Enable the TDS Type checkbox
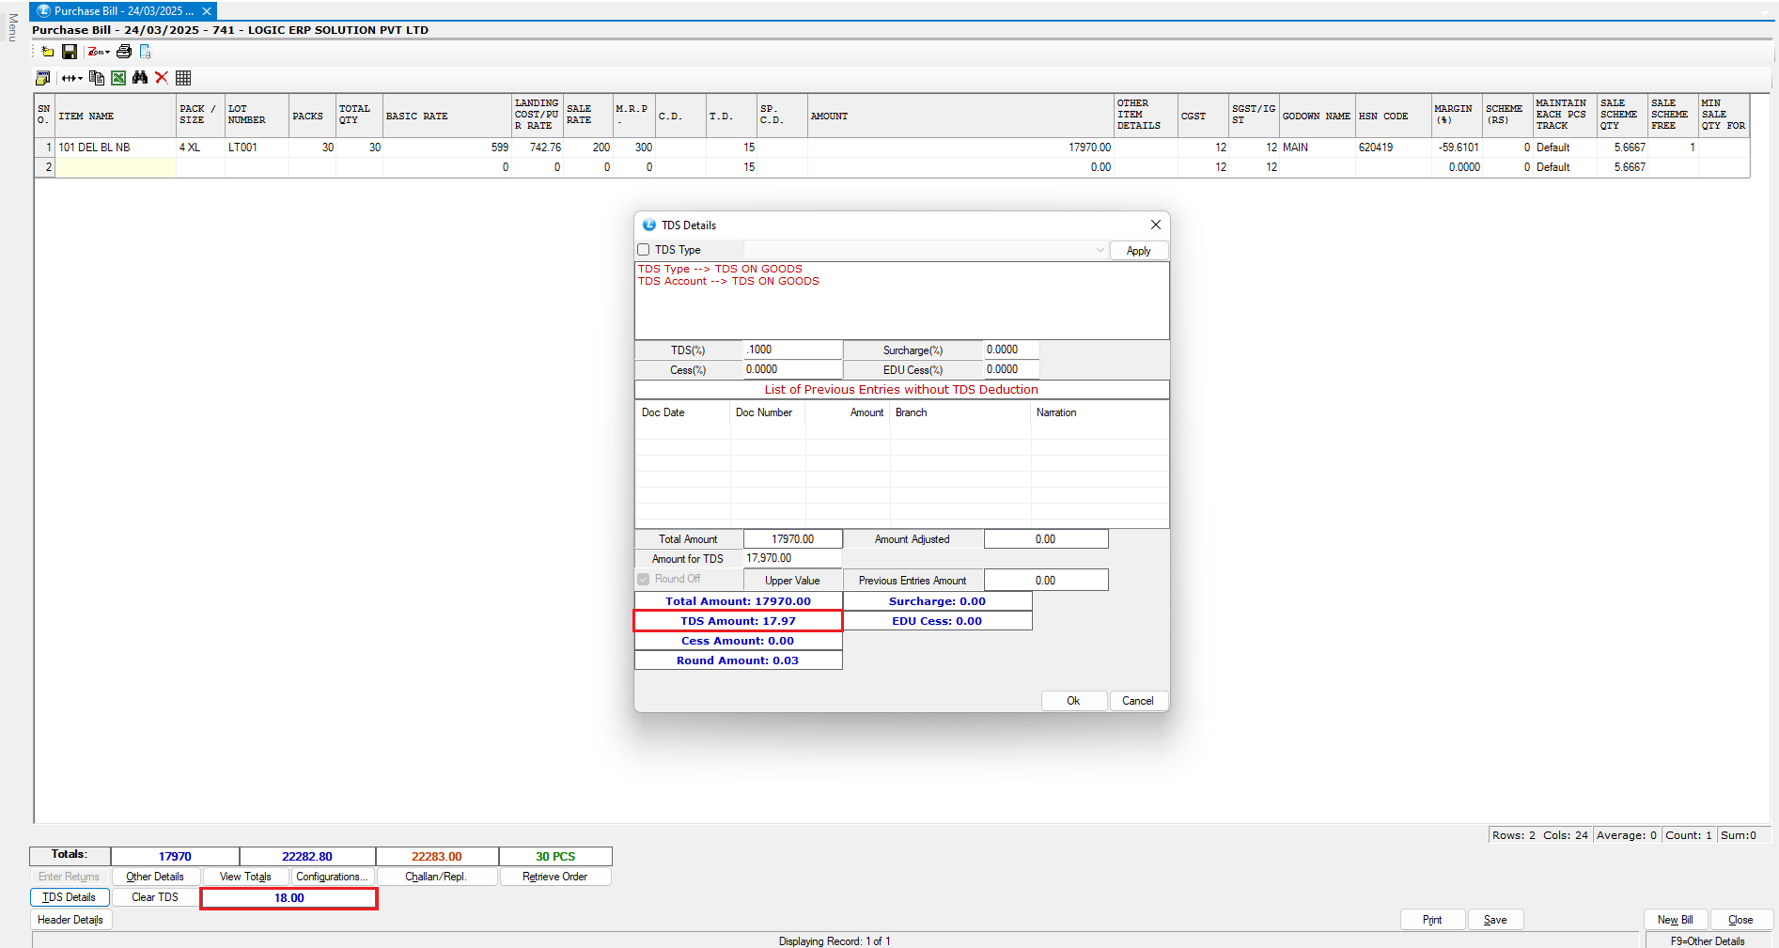Image resolution: width=1779 pixels, height=948 pixels. [644, 250]
